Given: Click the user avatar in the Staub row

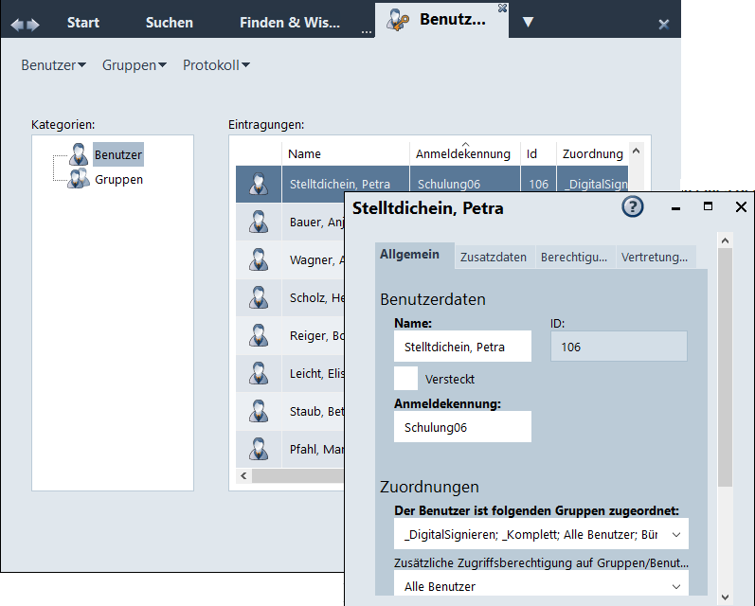Looking at the screenshot, I should 258,412.
